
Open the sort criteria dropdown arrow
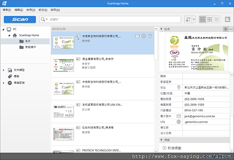pyautogui.click(x=194, y=19)
